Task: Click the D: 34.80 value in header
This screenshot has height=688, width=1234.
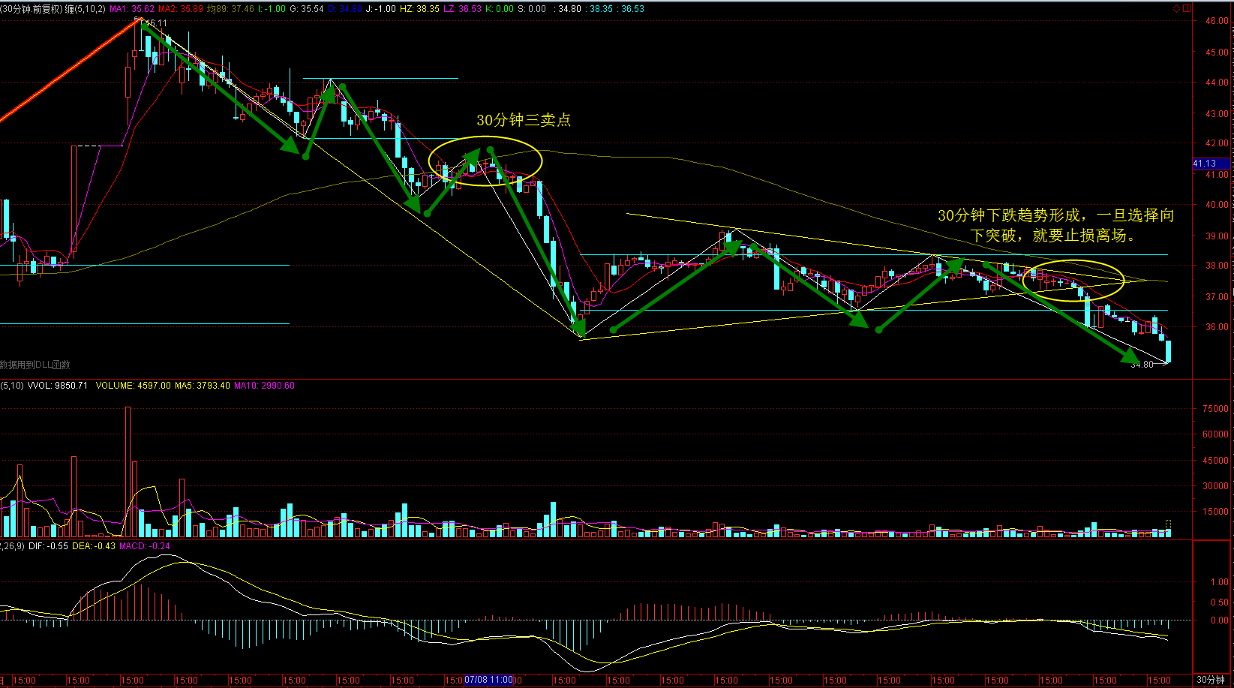Action: coord(344,9)
